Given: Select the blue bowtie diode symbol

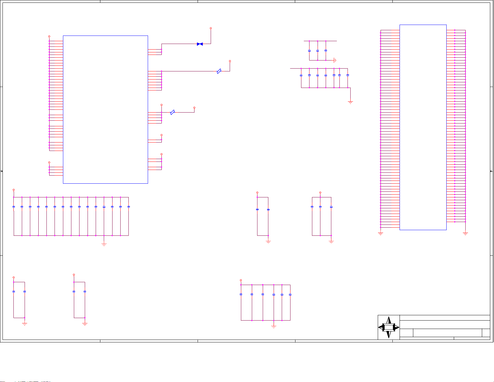Looking at the screenshot, I should [200, 44].
